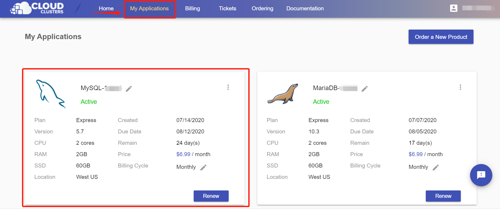Click the MariaDB Monthly billing cycle value
This screenshot has width=500, height=210.
pyautogui.click(x=418, y=167)
